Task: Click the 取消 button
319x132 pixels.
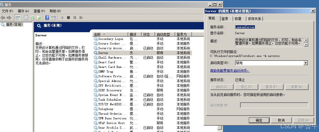Action: (x=281, y=120)
